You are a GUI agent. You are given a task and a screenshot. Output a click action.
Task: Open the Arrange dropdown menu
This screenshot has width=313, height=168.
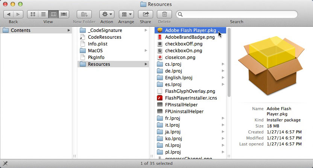126,14
